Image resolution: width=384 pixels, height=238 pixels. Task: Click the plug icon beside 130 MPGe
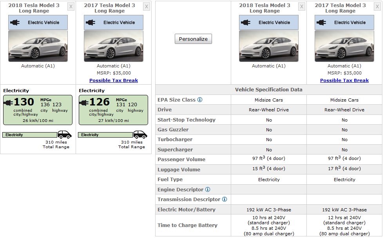[x=8, y=102]
